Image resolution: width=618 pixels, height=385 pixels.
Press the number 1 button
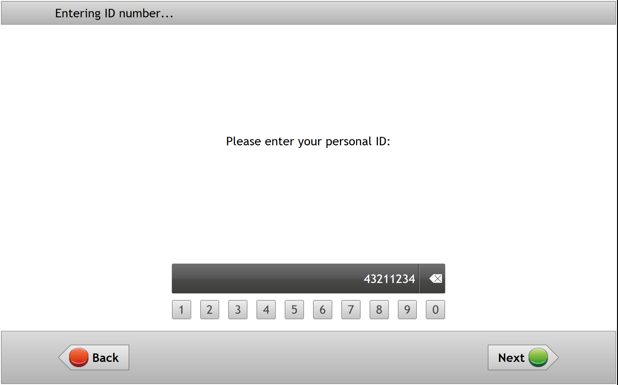coord(181,309)
